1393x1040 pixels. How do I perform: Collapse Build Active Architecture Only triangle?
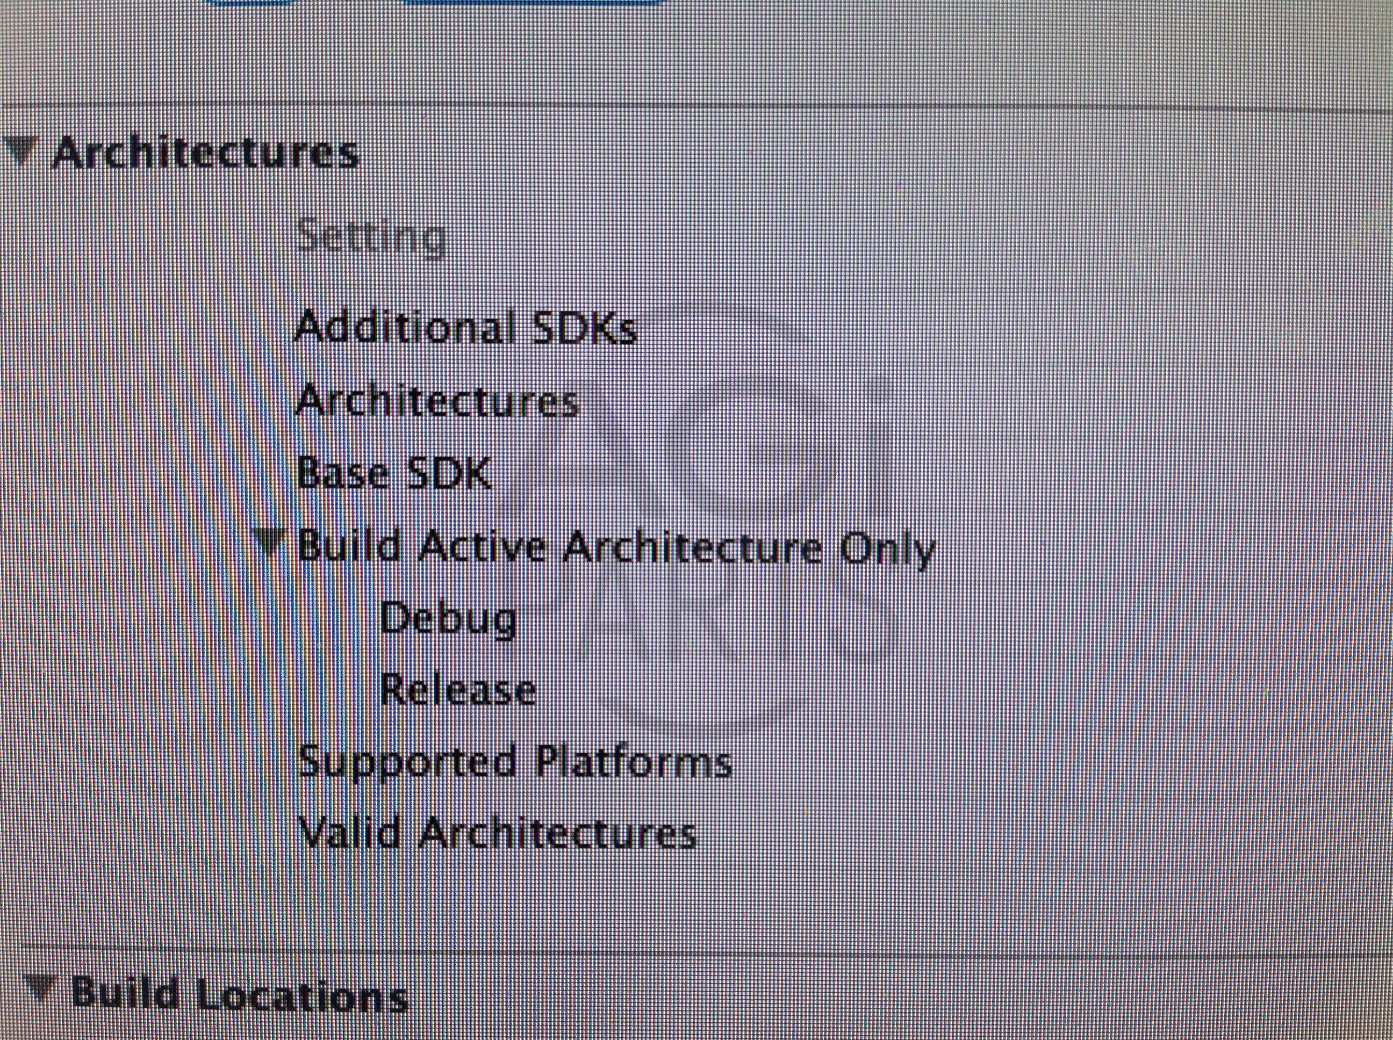coord(272,543)
